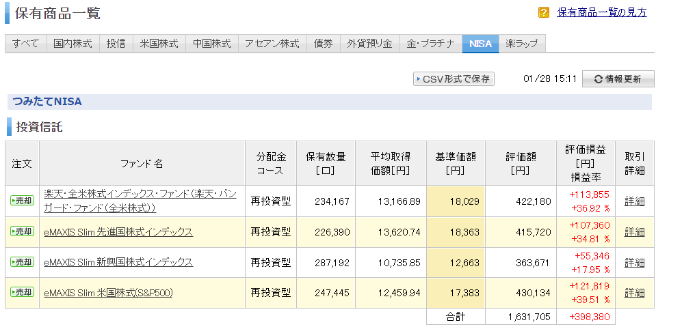
Task: Click the 13,620.74 average cost cell
Action: pyautogui.click(x=391, y=231)
